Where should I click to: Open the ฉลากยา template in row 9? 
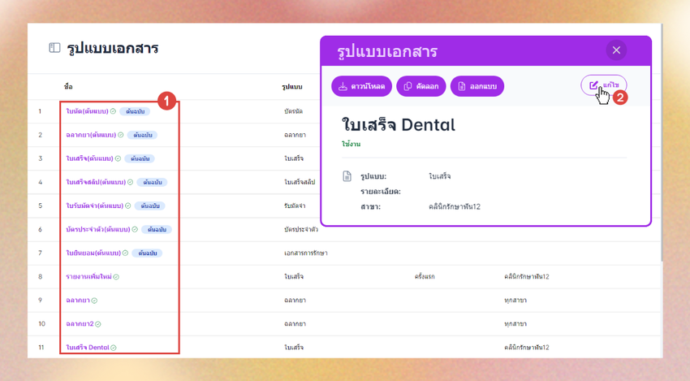pos(78,300)
